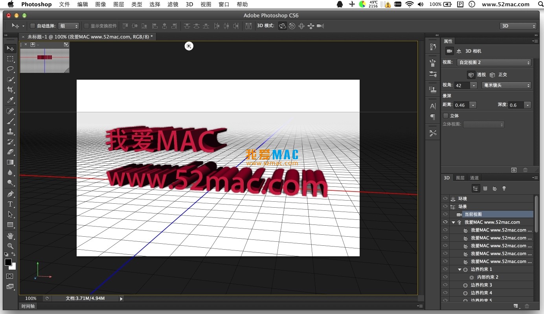Open the 滤镜 menu
The image size is (544, 314).
[x=173, y=4]
